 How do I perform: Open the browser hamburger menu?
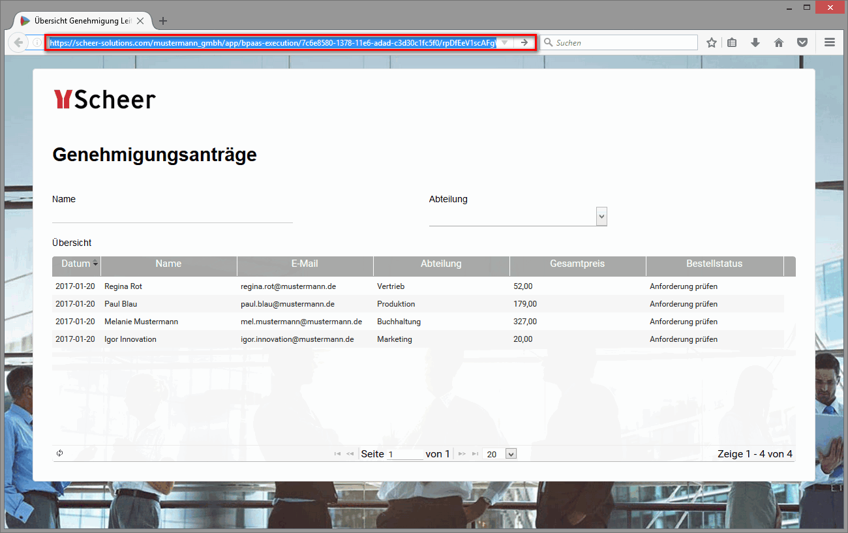click(x=830, y=42)
